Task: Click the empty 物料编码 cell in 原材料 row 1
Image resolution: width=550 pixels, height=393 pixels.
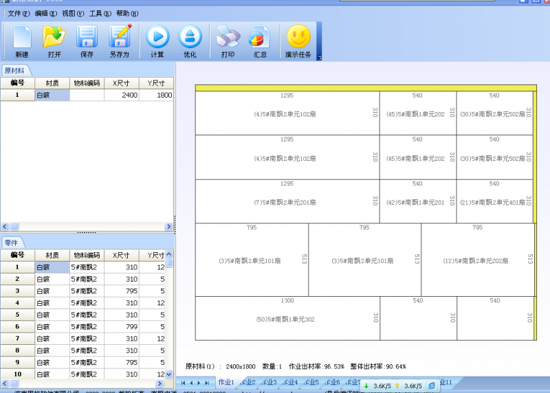Action: [x=87, y=95]
